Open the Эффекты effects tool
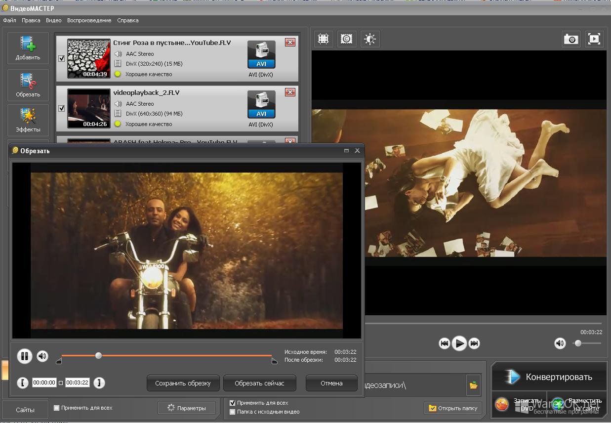This screenshot has width=611, height=423. (x=28, y=120)
